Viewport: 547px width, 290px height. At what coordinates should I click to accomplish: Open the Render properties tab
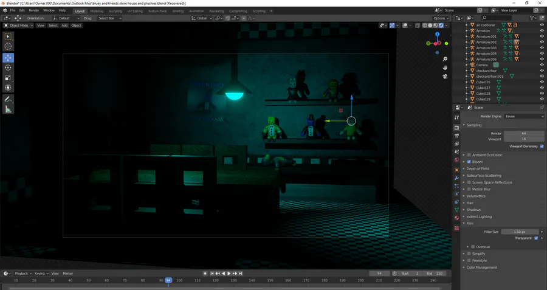point(456,128)
